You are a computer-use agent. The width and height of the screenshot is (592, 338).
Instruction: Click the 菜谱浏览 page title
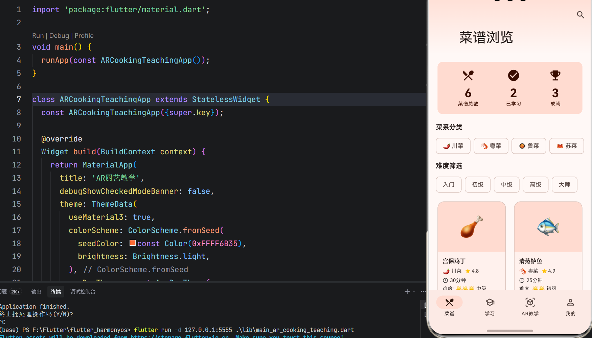pos(486,37)
